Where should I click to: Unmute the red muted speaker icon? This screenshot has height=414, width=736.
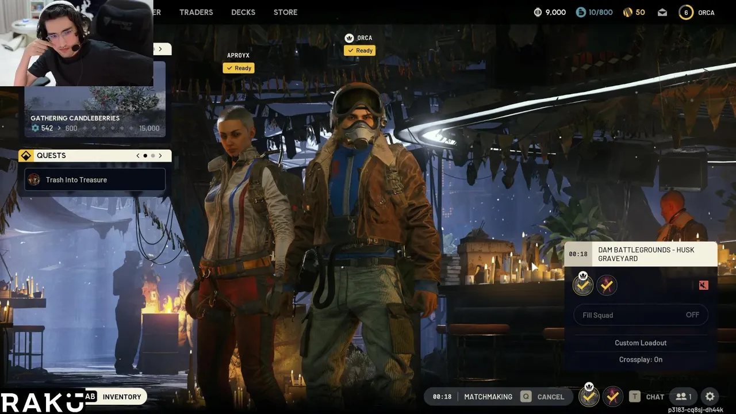coord(703,285)
